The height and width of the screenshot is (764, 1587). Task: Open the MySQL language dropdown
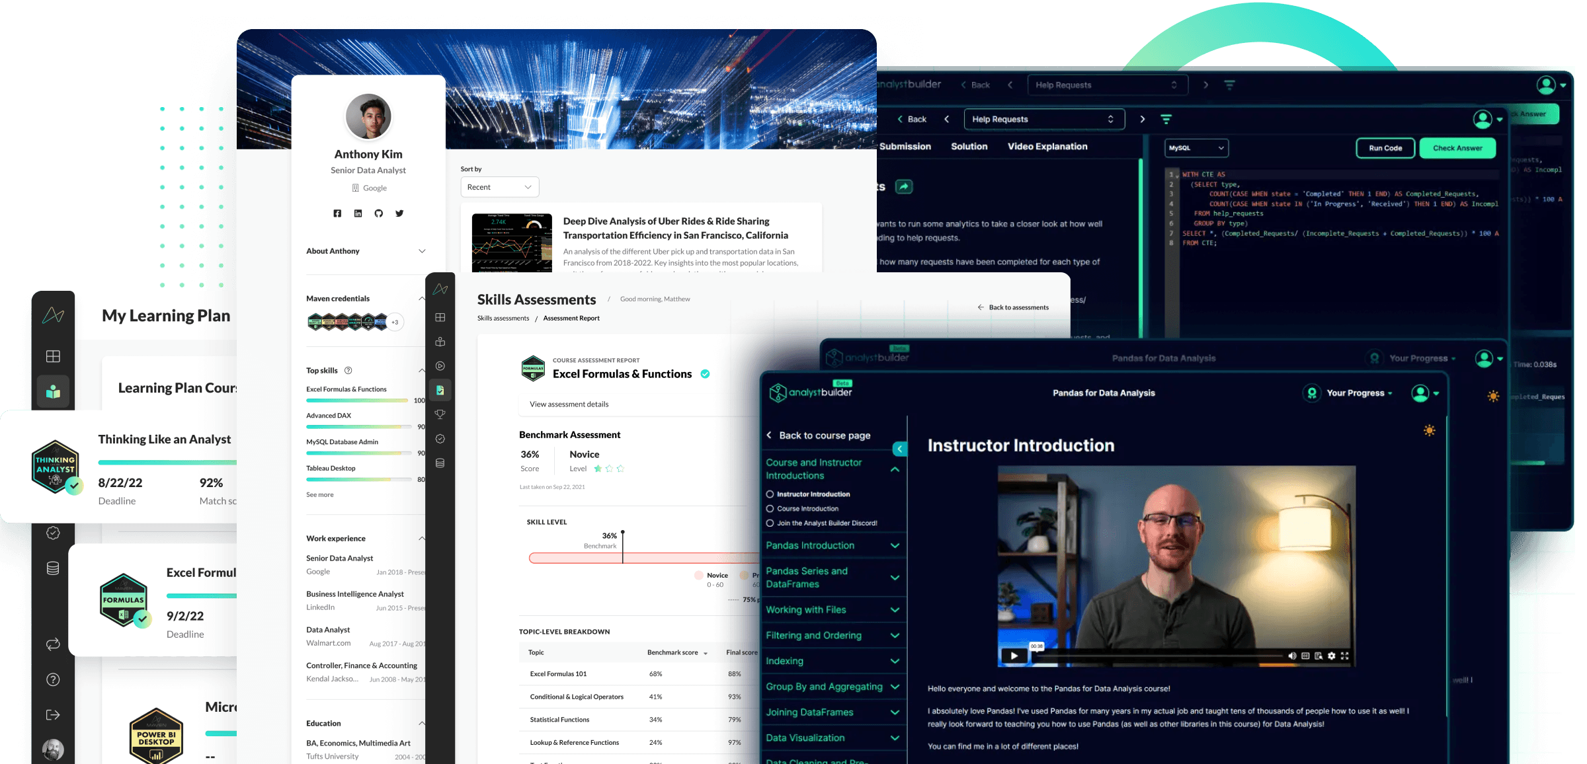(1197, 148)
